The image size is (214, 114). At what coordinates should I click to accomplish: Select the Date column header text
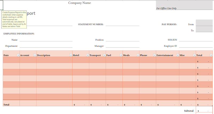[x=6, y=55]
